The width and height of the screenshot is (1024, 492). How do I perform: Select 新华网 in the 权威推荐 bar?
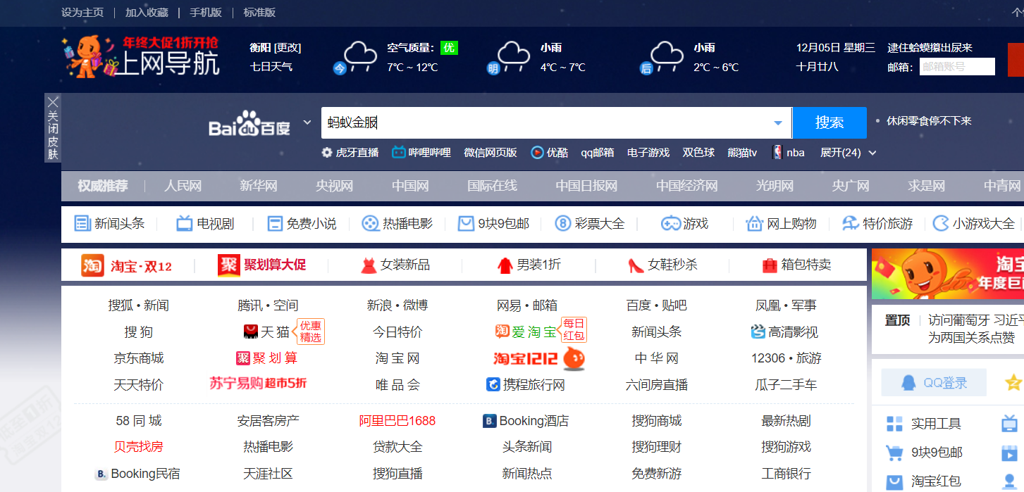click(x=259, y=186)
